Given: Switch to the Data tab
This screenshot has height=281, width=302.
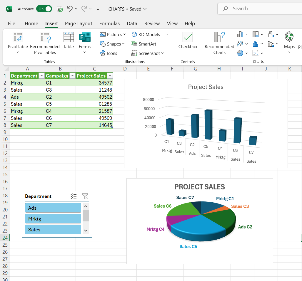Looking at the screenshot, I should click(132, 23).
